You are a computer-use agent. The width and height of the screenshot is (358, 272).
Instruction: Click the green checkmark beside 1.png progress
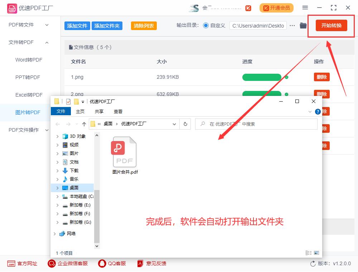point(286,77)
